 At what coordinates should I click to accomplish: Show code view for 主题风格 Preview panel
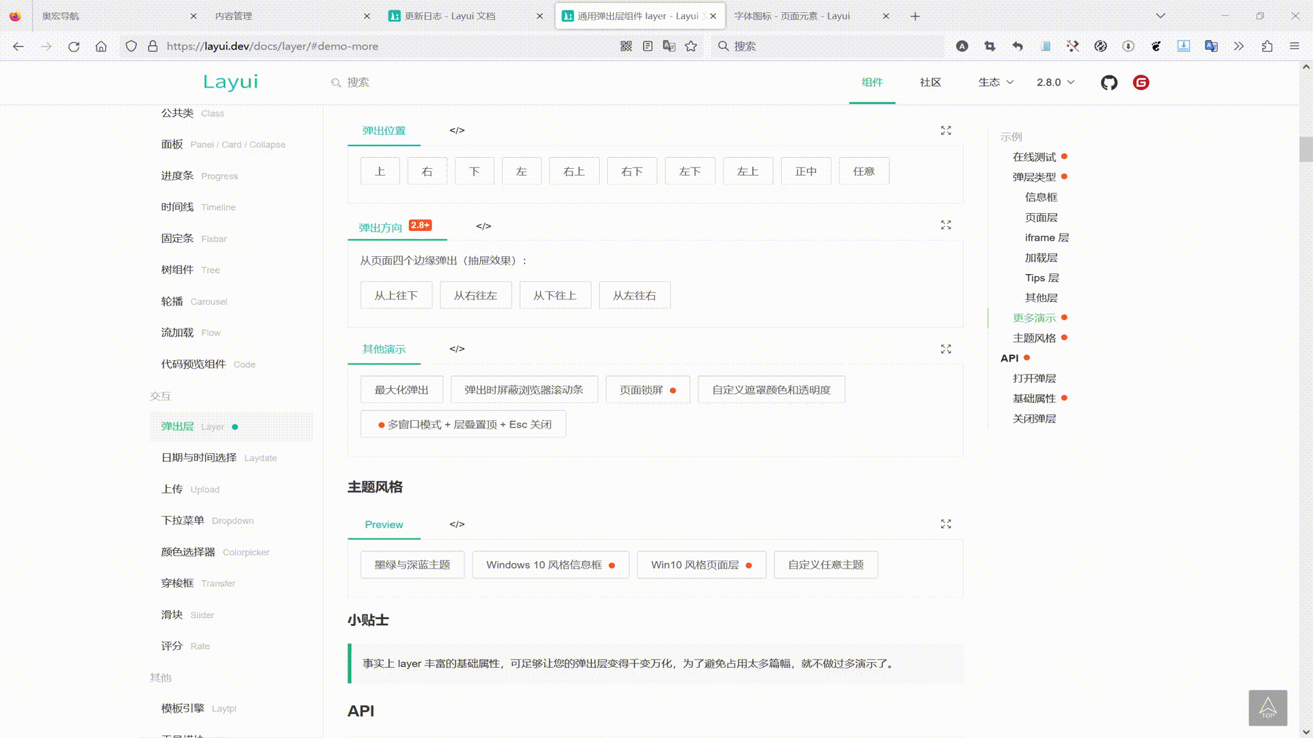pos(457,525)
